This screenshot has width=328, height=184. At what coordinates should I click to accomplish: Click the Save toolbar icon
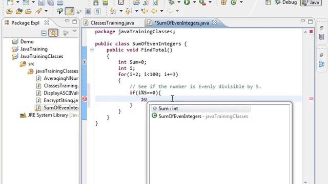[41, 3]
